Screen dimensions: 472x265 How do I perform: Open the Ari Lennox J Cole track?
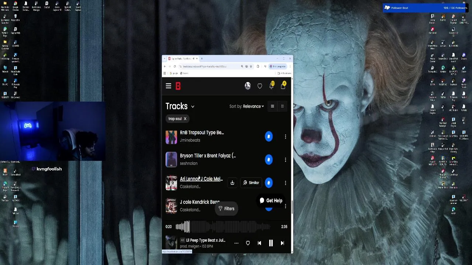[x=201, y=179]
